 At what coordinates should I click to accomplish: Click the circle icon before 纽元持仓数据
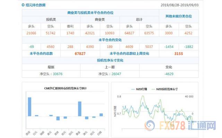pos(23,5)
